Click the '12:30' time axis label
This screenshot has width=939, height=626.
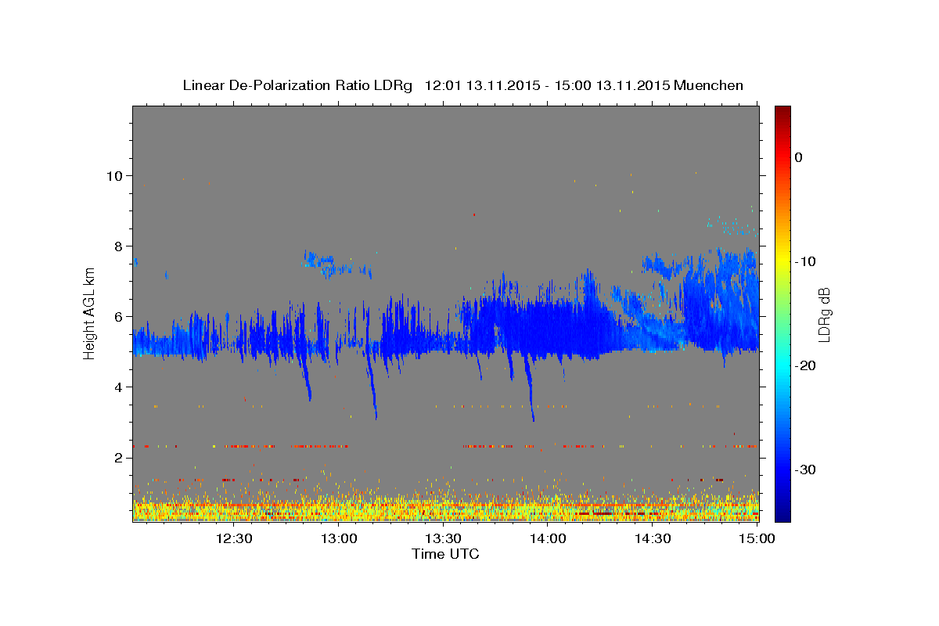click(x=233, y=538)
